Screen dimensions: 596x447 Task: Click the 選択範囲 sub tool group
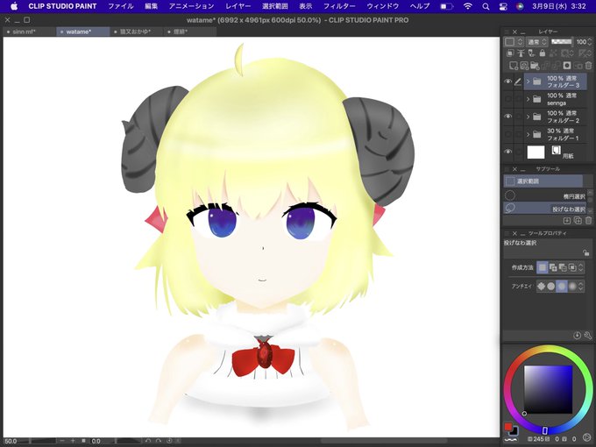[x=543, y=181]
